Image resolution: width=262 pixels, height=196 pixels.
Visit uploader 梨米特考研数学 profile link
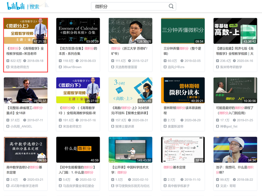click(x=231, y=67)
